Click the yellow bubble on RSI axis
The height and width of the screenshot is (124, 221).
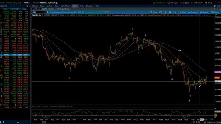(x=216, y=115)
